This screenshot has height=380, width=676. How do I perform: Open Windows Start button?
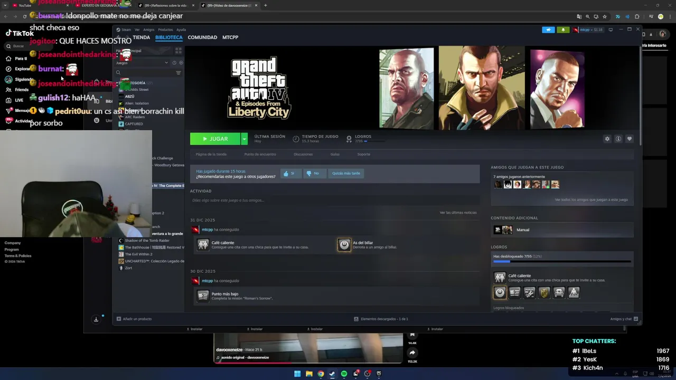pyautogui.click(x=297, y=374)
